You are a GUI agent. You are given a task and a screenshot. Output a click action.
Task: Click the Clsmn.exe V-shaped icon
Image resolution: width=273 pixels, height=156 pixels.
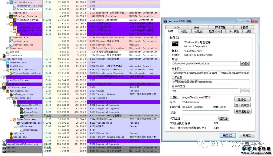[4, 77]
